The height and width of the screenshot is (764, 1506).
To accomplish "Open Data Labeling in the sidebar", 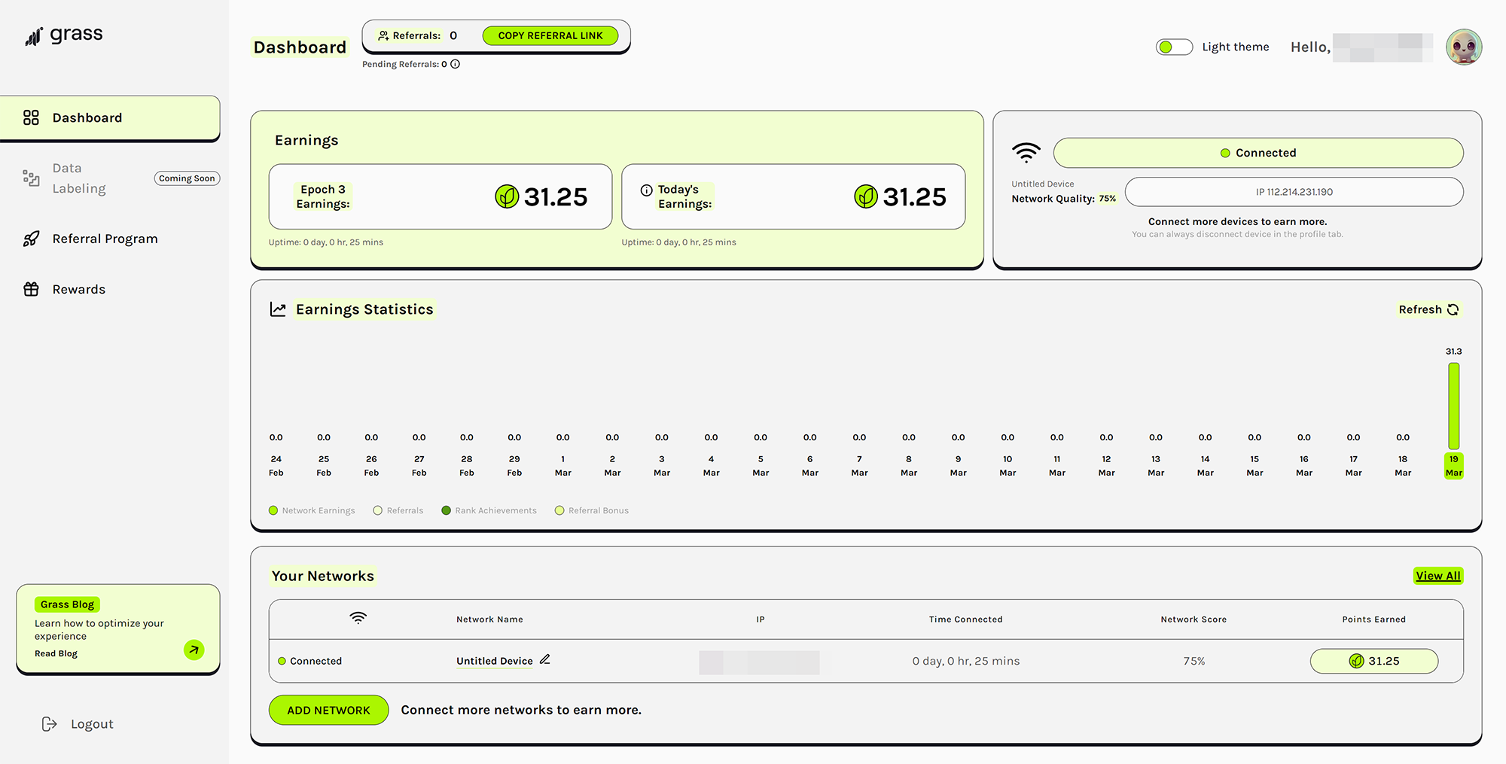I will click(x=79, y=178).
